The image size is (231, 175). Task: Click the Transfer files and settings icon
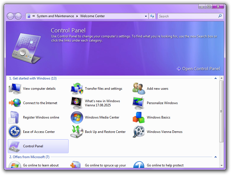pos(77,89)
